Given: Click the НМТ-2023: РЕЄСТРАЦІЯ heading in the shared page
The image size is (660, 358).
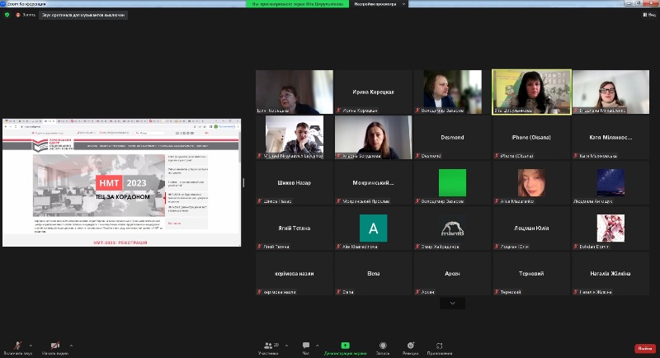Looking at the screenshot, I should pyautogui.click(x=120, y=243).
